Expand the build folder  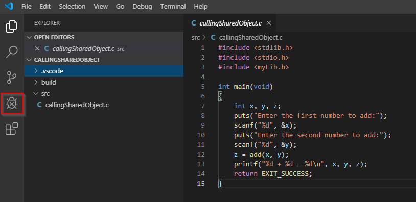click(x=104, y=82)
